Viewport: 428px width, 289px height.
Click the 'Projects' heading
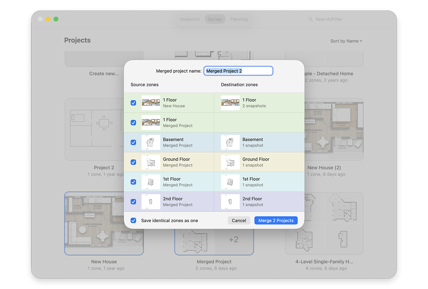coord(77,40)
